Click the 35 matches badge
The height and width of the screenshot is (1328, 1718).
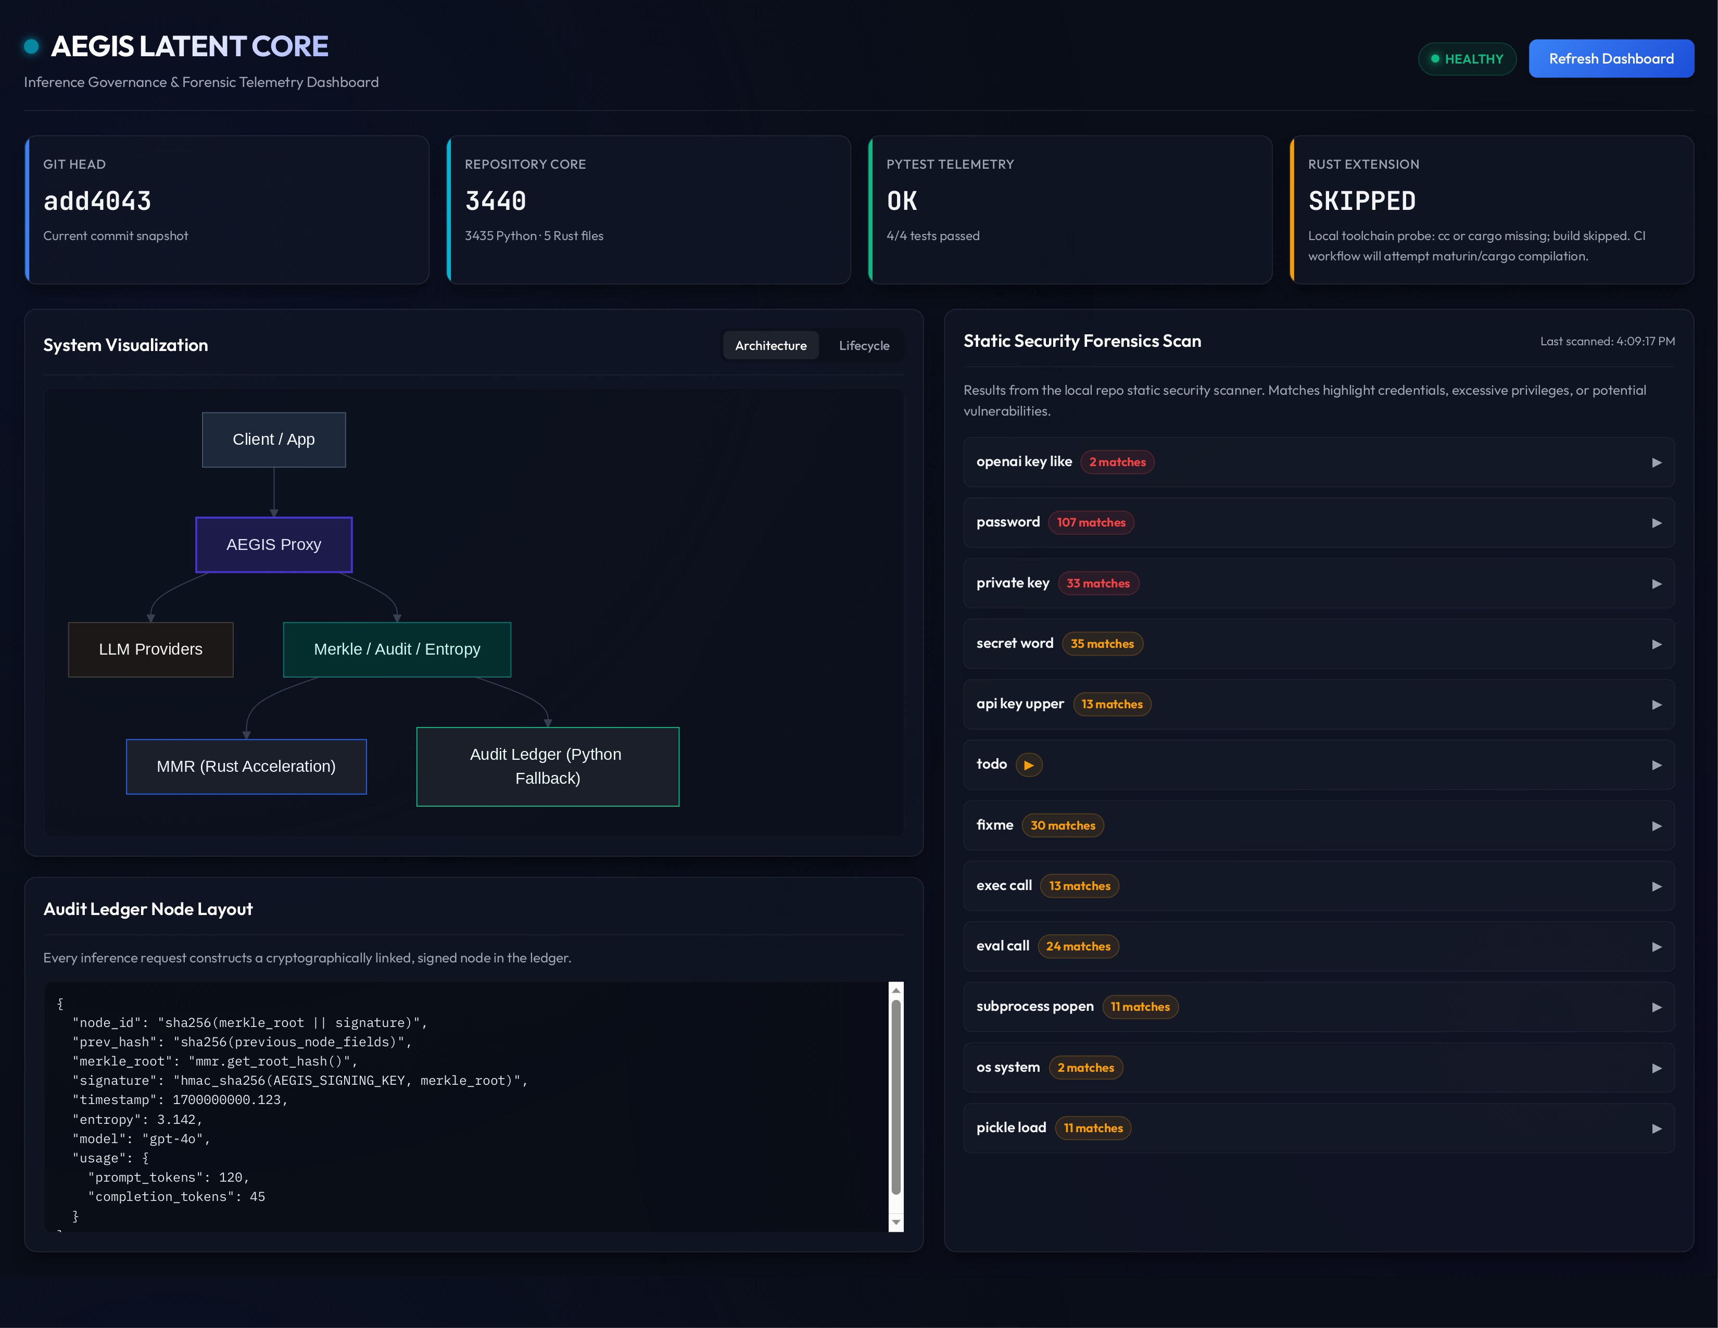coord(1102,644)
